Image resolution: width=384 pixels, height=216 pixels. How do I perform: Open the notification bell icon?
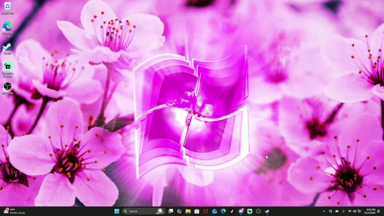coord(379,211)
